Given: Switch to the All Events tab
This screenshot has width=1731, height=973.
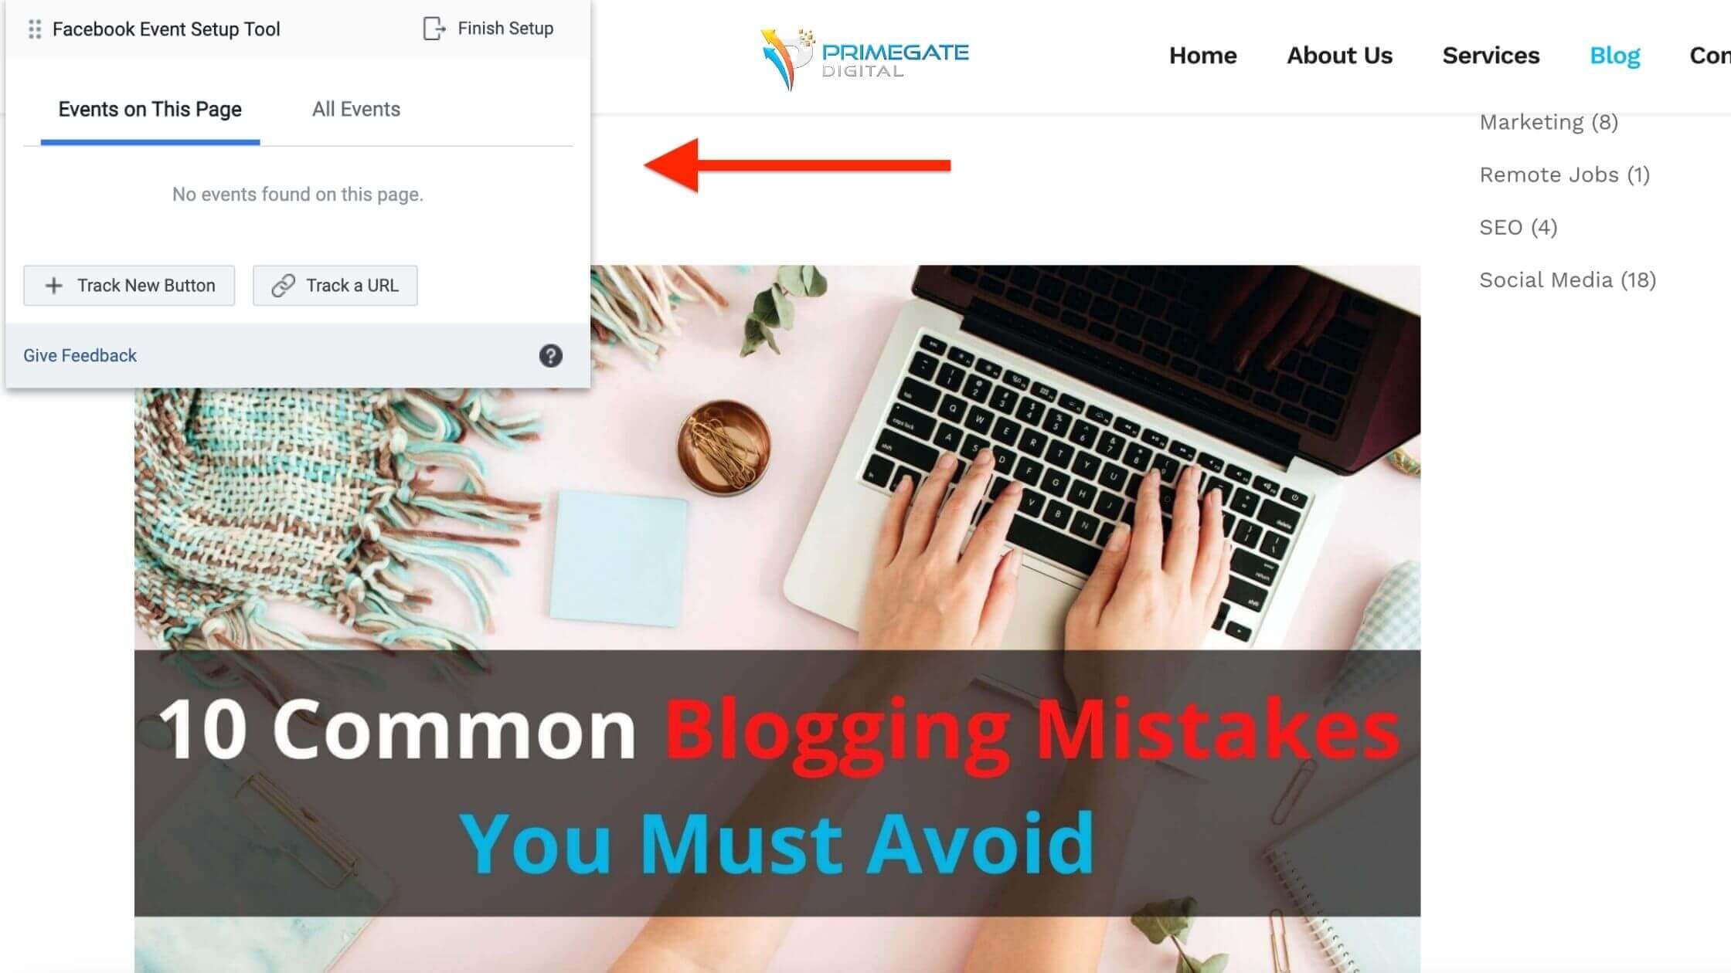Looking at the screenshot, I should point(355,110).
